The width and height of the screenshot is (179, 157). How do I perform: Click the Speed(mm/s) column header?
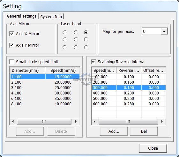(63, 70)
